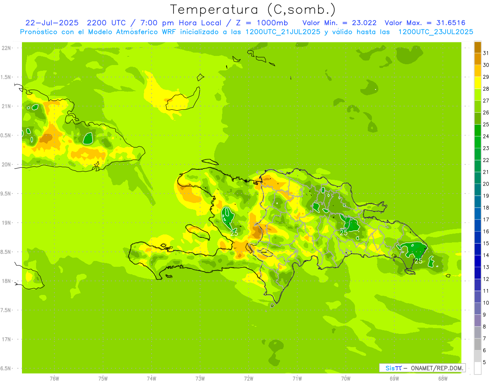The width and height of the screenshot is (497, 384).
Task: Click the 18N latitude axis label
Action: pyautogui.click(x=6, y=281)
